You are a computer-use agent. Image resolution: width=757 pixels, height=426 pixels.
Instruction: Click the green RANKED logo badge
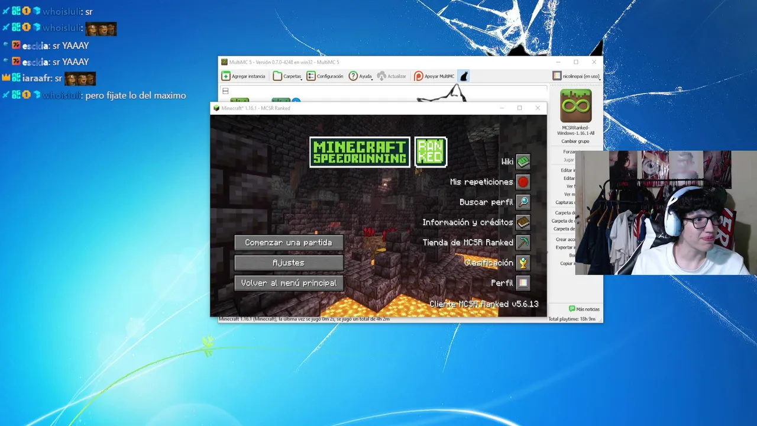pos(431,152)
